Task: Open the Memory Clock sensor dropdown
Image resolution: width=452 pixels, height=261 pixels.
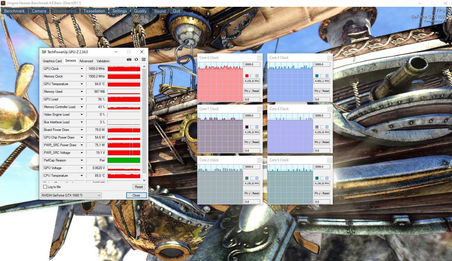Action: pos(82,76)
